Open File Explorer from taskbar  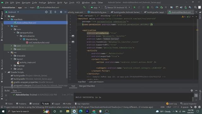68,111
